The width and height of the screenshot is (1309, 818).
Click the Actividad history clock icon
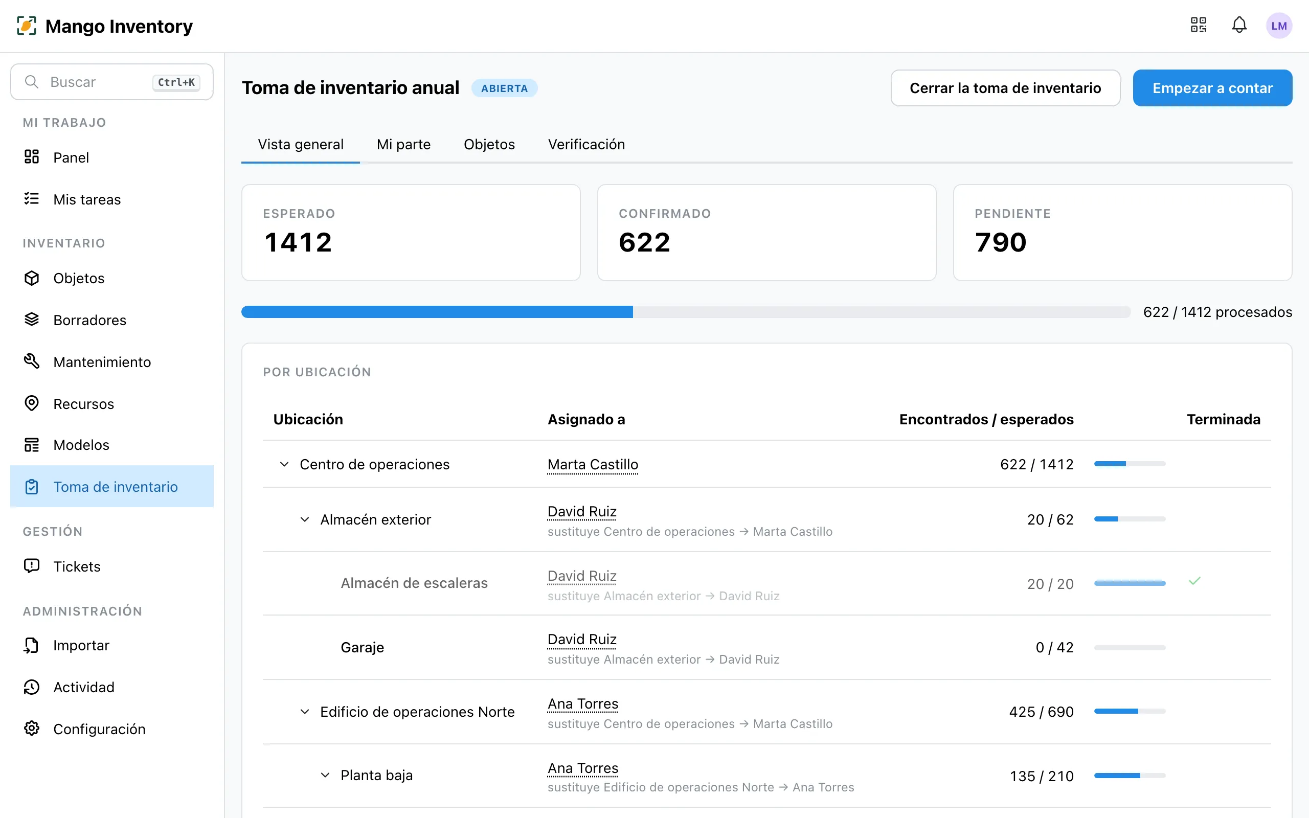tap(32, 687)
